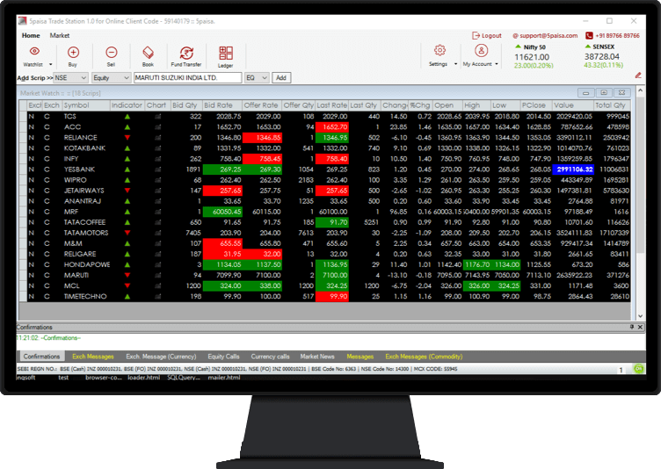
Task: Click the green indicator arrow for ACC
Action: (x=127, y=127)
